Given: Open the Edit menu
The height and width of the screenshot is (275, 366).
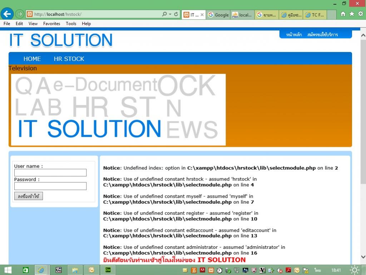Looking at the screenshot, I should pos(19,24).
